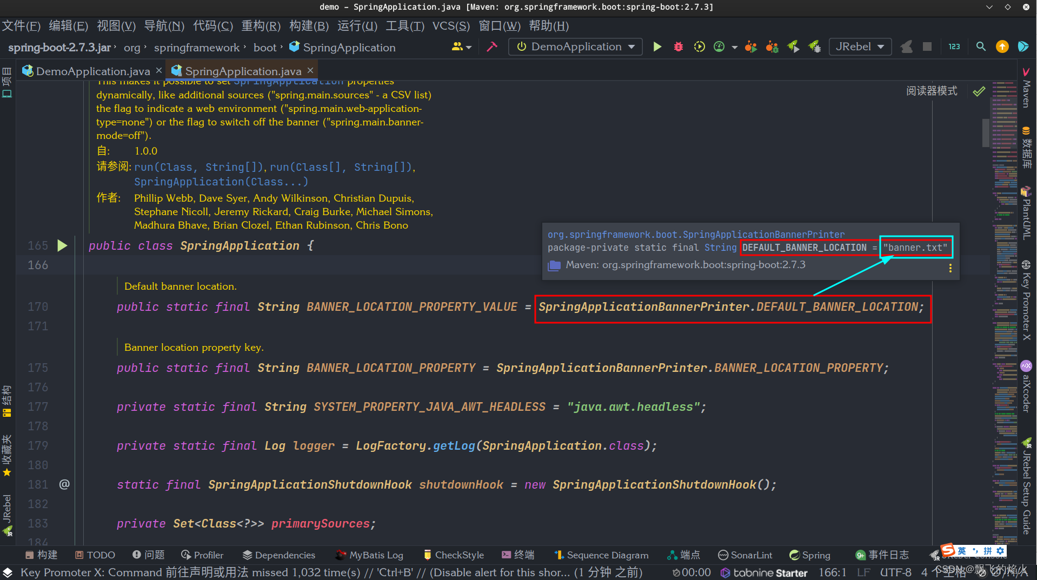
Task: Open the 构建(B) menu
Action: tap(309, 26)
